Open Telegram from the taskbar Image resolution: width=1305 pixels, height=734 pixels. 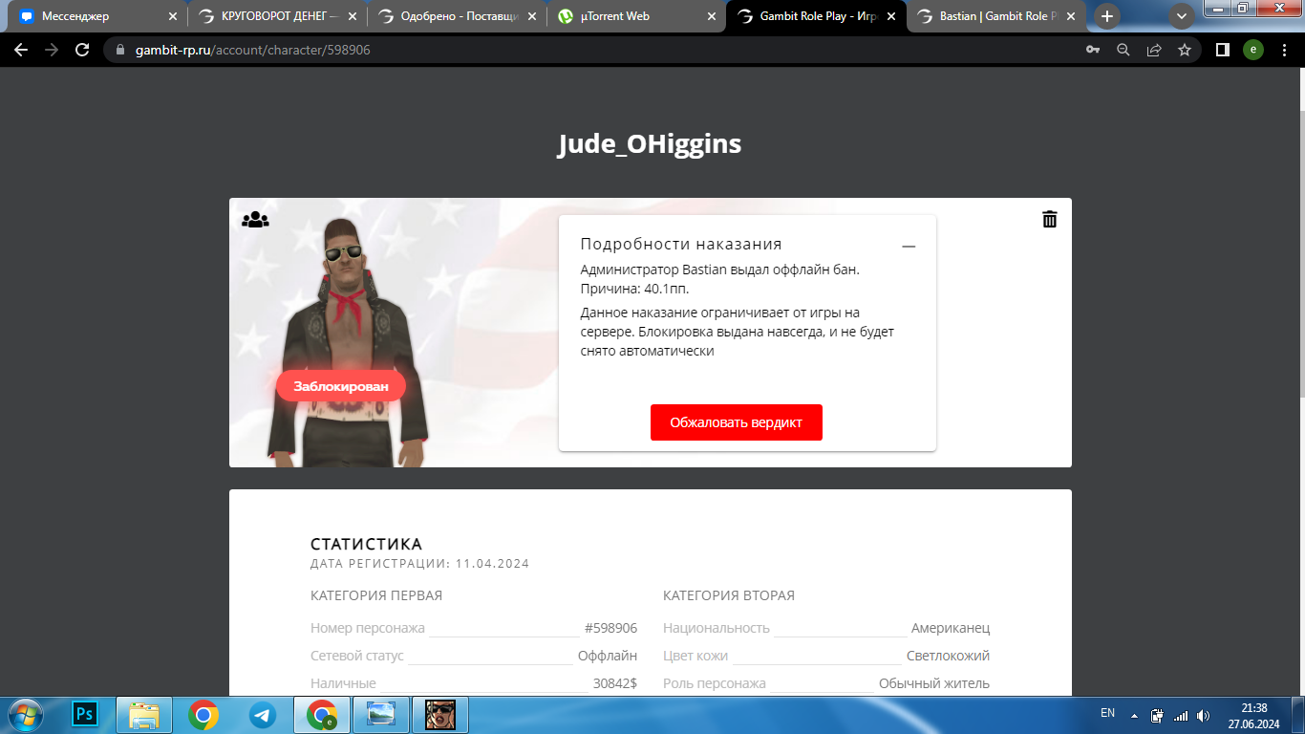pos(262,715)
